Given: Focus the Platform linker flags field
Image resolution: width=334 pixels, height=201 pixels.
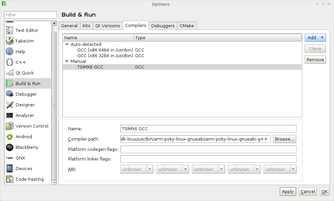Looking at the screenshot, I should click(208, 159).
